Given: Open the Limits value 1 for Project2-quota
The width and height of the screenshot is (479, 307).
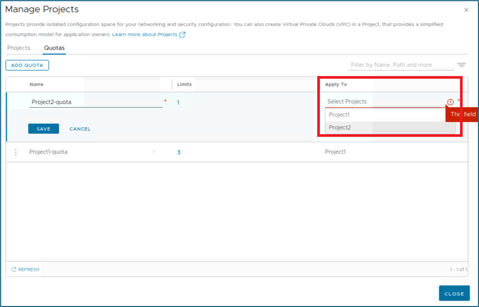Looking at the screenshot, I should 178,103.
